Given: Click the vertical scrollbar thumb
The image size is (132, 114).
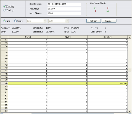Looking at the screenshot, I should pos(130,70).
